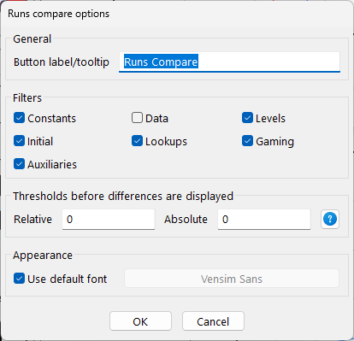This screenshot has width=354, height=341.
Task: Click the Absolute label text
Action: (186, 220)
